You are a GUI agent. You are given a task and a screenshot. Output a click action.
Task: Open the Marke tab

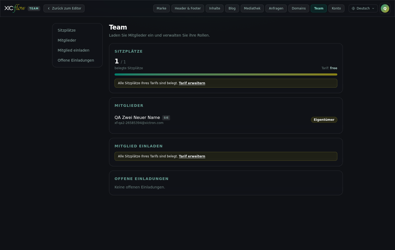161,8
